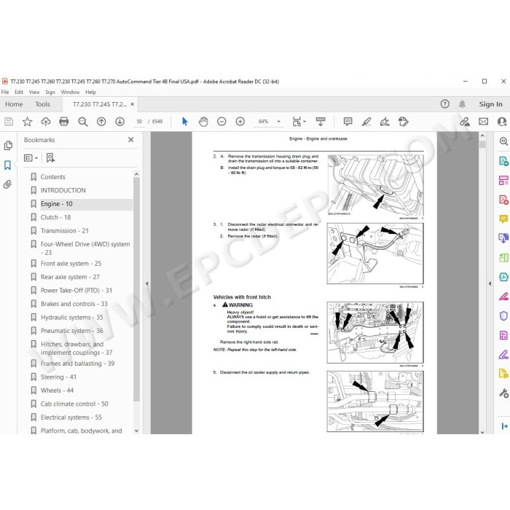This screenshot has height=510, width=510.
Task: Click the Sign In button
Action: click(490, 104)
